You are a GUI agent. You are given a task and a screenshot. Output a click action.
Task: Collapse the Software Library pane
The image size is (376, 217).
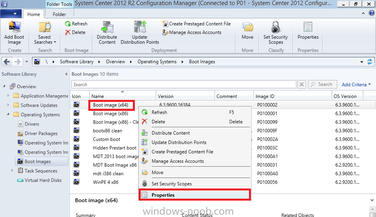pyautogui.click(x=66, y=74)
